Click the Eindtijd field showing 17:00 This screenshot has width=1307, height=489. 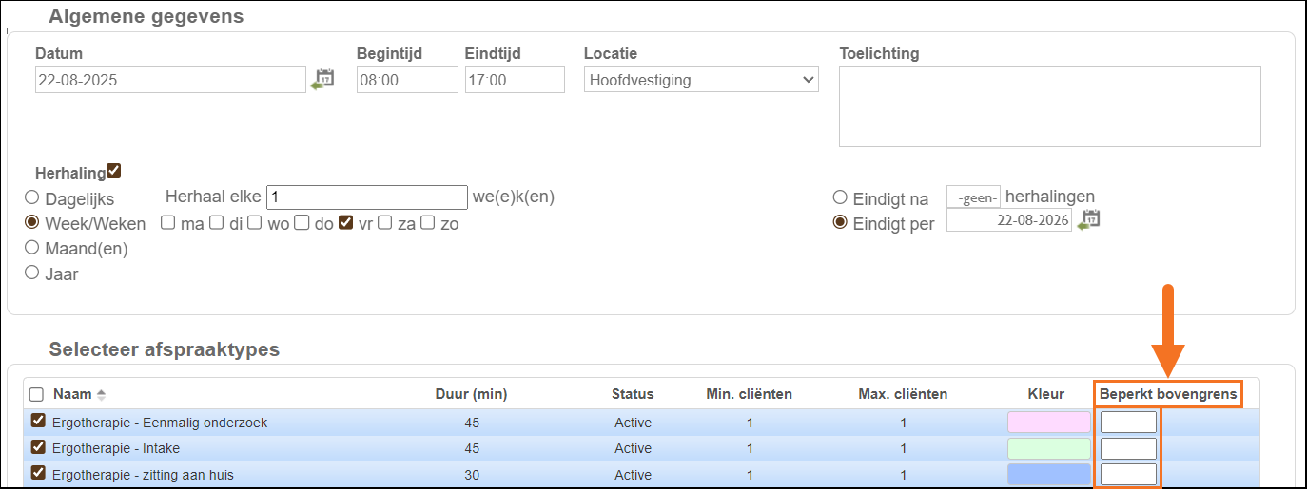515,80
